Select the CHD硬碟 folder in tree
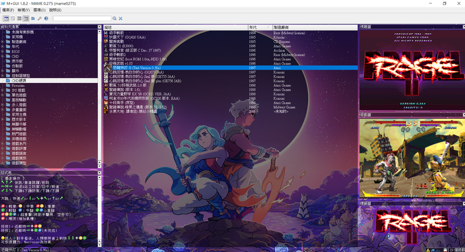Image resolution: width=465 pixels, height=252 pixels. click(19, 81)
